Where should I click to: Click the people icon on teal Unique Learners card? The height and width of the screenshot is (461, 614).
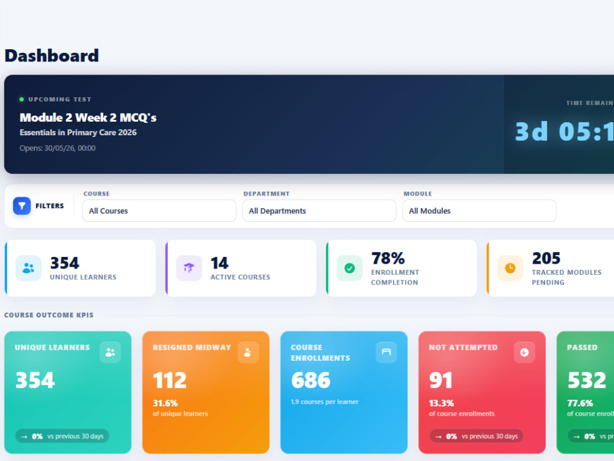pyautogui.click(x=110, y=352)
